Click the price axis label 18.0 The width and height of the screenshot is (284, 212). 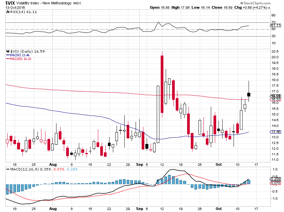pyautogui.click(x=275, y=80)
